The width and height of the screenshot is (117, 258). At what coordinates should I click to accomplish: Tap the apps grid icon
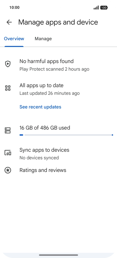pos(8,88)
